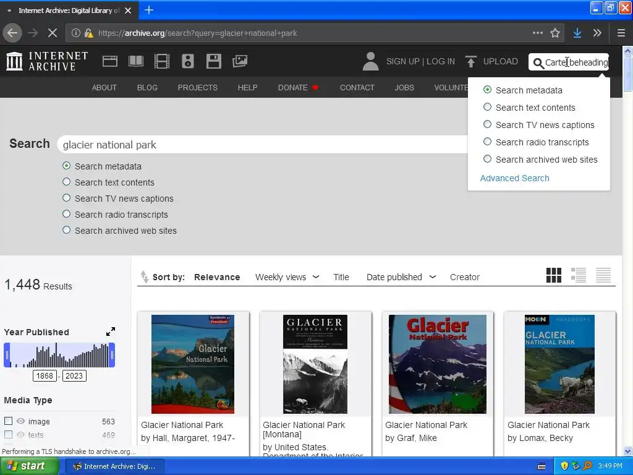Open the PROJECTS menu item
633x475 pixels.
coord(198,88)
